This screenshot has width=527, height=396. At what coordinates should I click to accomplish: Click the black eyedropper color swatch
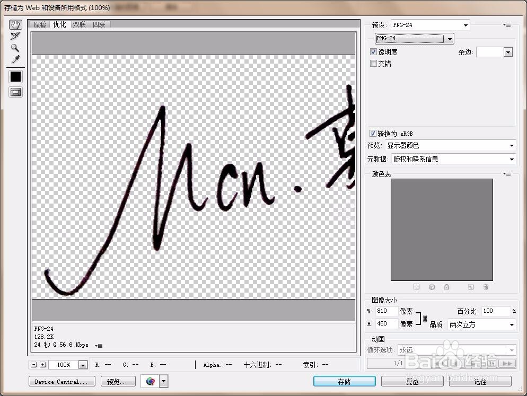[15, 77]
